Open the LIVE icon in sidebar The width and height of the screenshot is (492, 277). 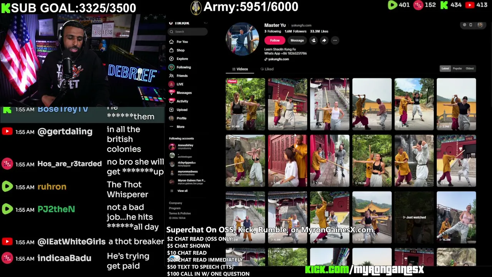(171, 84)
